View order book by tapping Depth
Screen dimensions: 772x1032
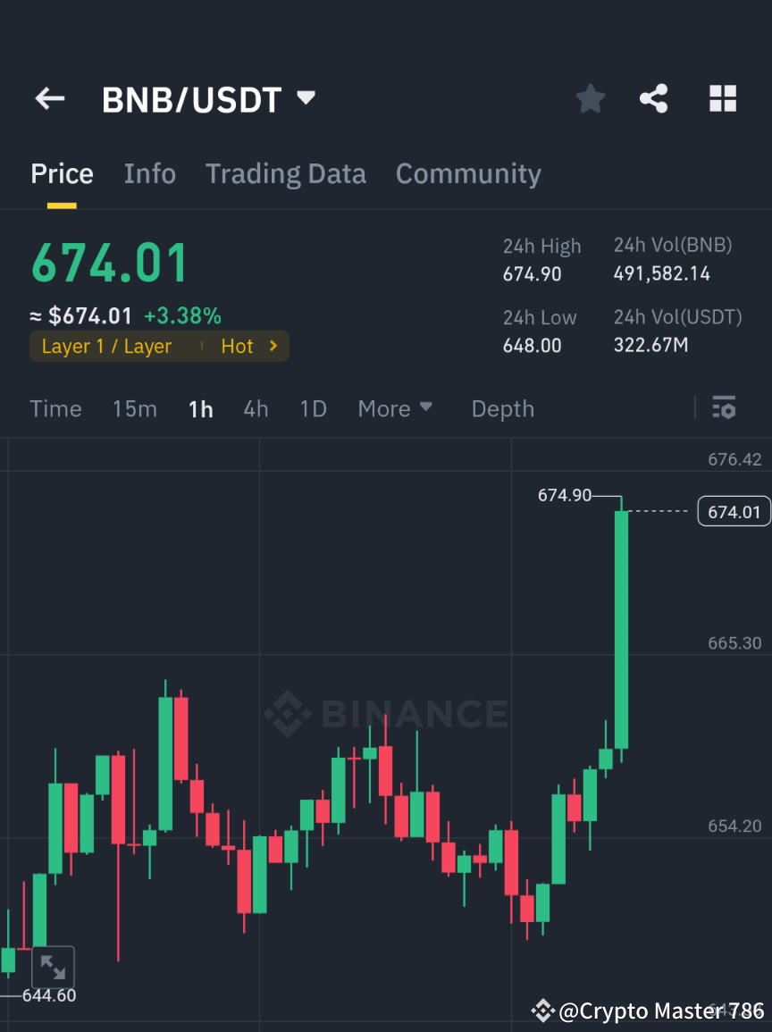(502, 408)
